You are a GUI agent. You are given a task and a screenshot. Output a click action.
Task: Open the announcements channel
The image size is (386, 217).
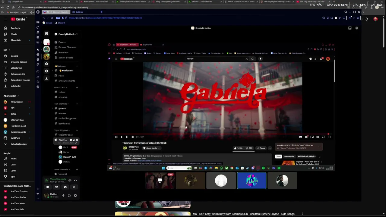pos(65,81)
